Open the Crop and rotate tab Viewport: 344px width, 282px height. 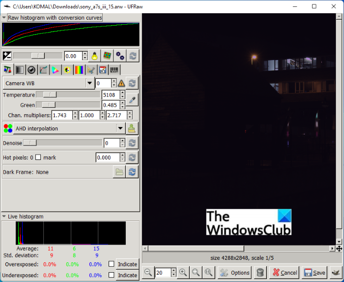point(91,70)
